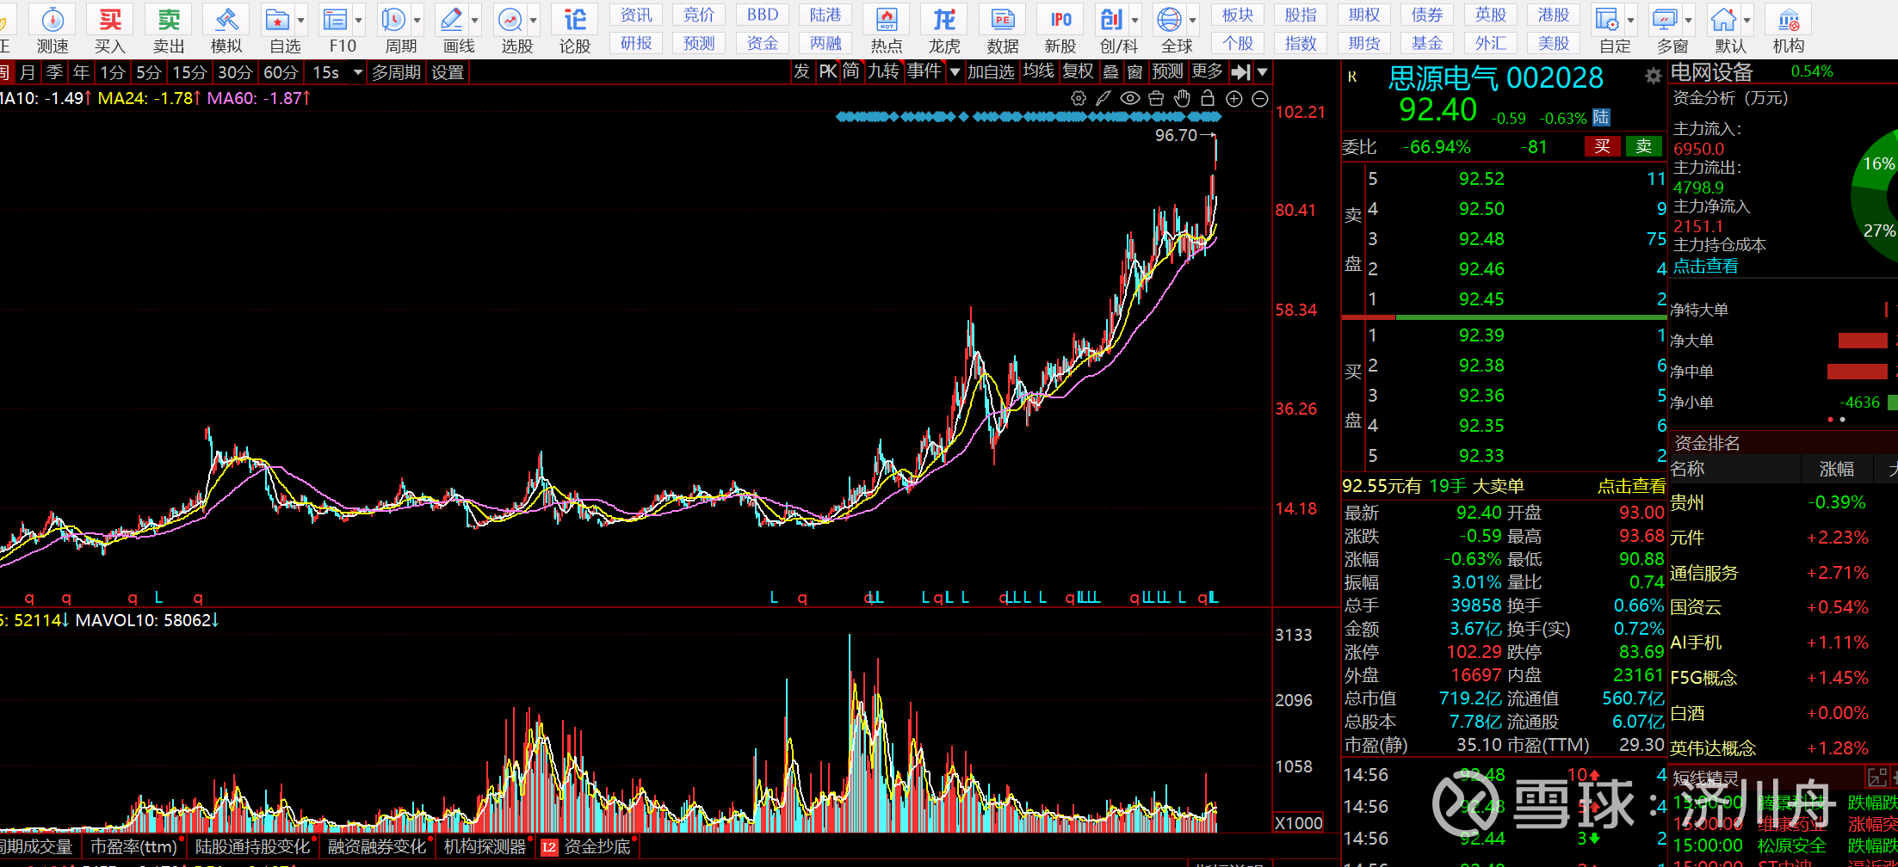1898x867 pixels.
Task: Toggle 复权 price adjustment mode
Action: coord(1078,71)
